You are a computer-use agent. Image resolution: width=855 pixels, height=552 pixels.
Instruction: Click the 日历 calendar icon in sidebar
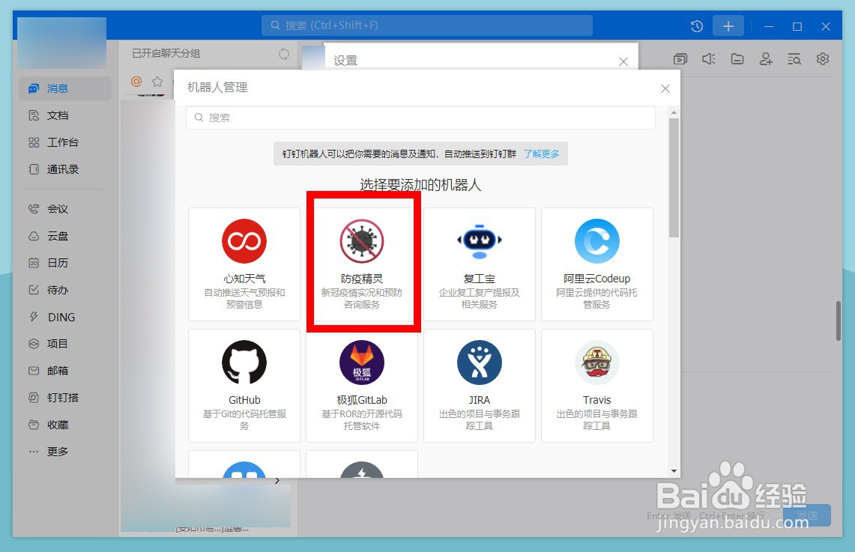coord(34,263)
